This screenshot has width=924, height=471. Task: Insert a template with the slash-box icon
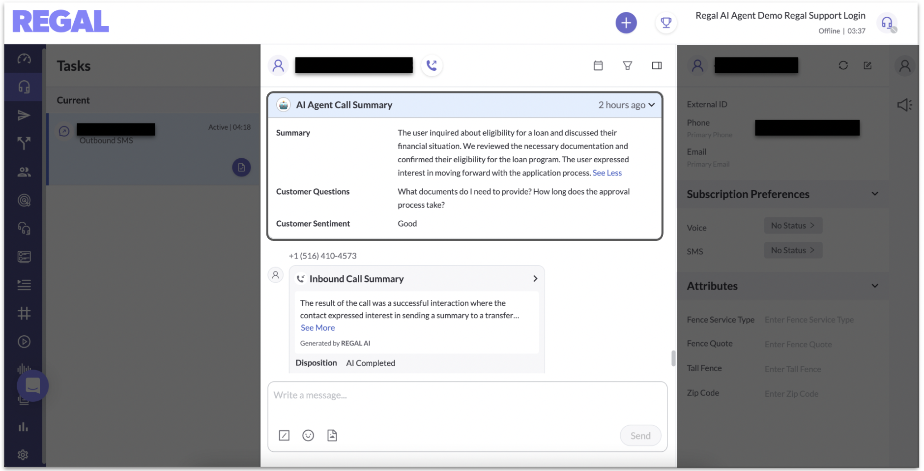[x=284, y=435]
